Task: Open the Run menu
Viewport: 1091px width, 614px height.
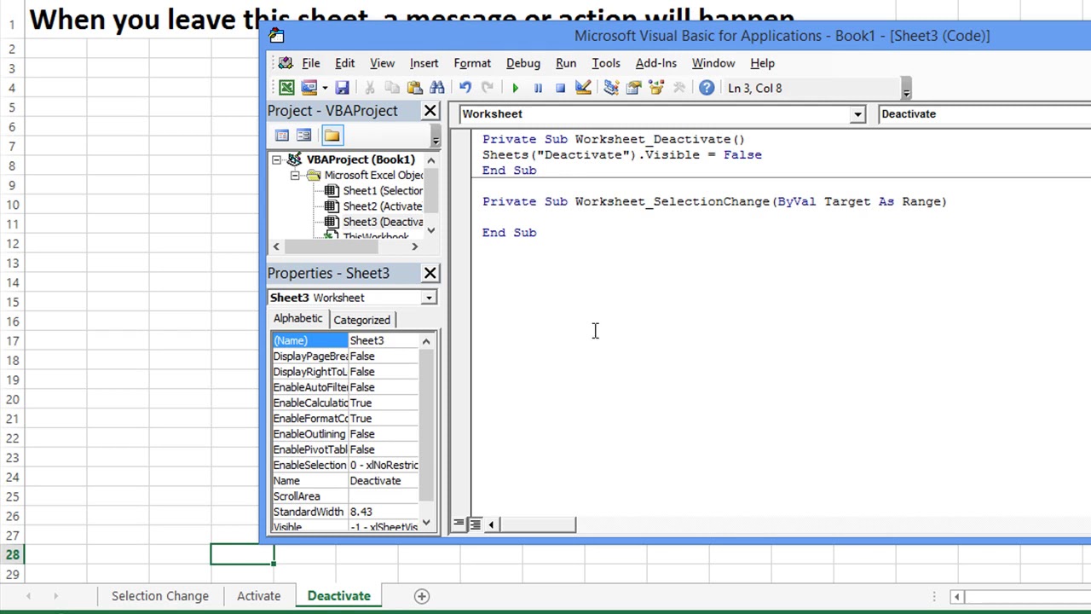Action: [x=566, y=63]
